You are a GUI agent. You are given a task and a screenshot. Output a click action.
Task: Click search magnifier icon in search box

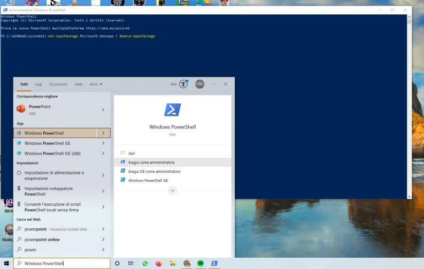[19, 263]
